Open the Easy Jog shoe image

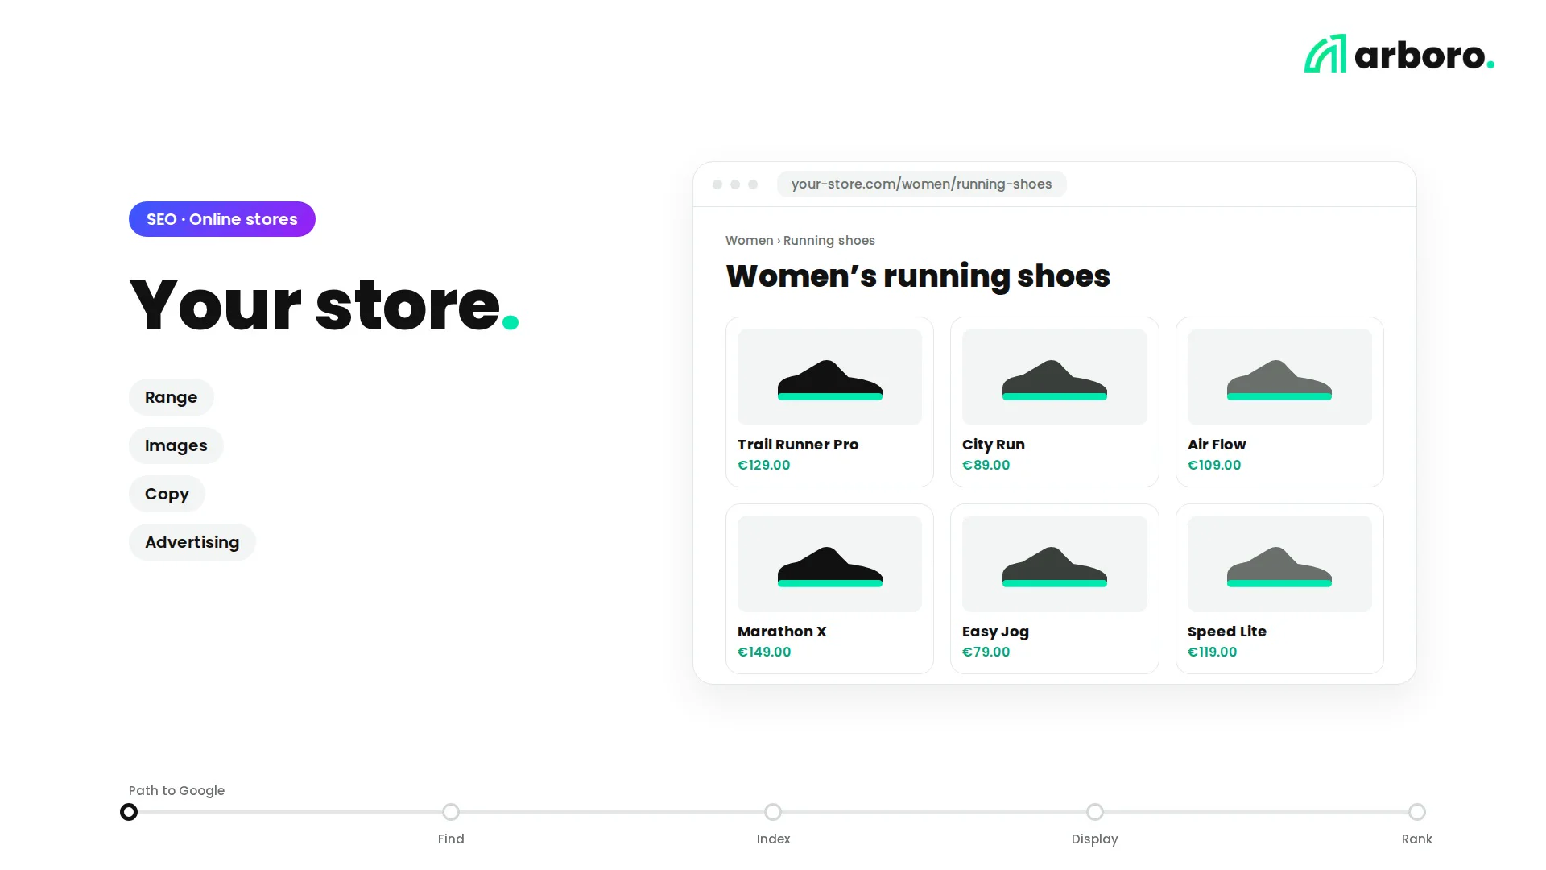[1054, 564]
